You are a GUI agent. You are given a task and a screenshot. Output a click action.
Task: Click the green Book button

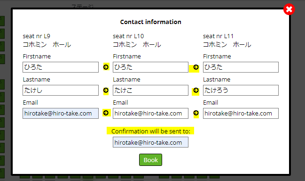(x=150, y=160)
